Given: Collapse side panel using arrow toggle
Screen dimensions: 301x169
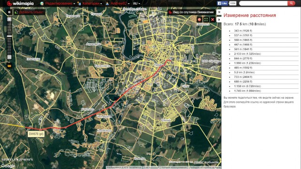Looking at the screenshot, I should pos(219,20).
